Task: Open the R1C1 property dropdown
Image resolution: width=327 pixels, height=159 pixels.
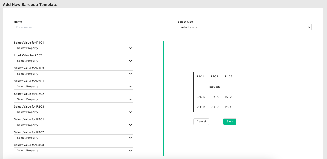Action: coord(73,48)
